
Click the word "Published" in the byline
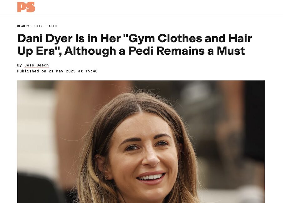tap(28, 71)
